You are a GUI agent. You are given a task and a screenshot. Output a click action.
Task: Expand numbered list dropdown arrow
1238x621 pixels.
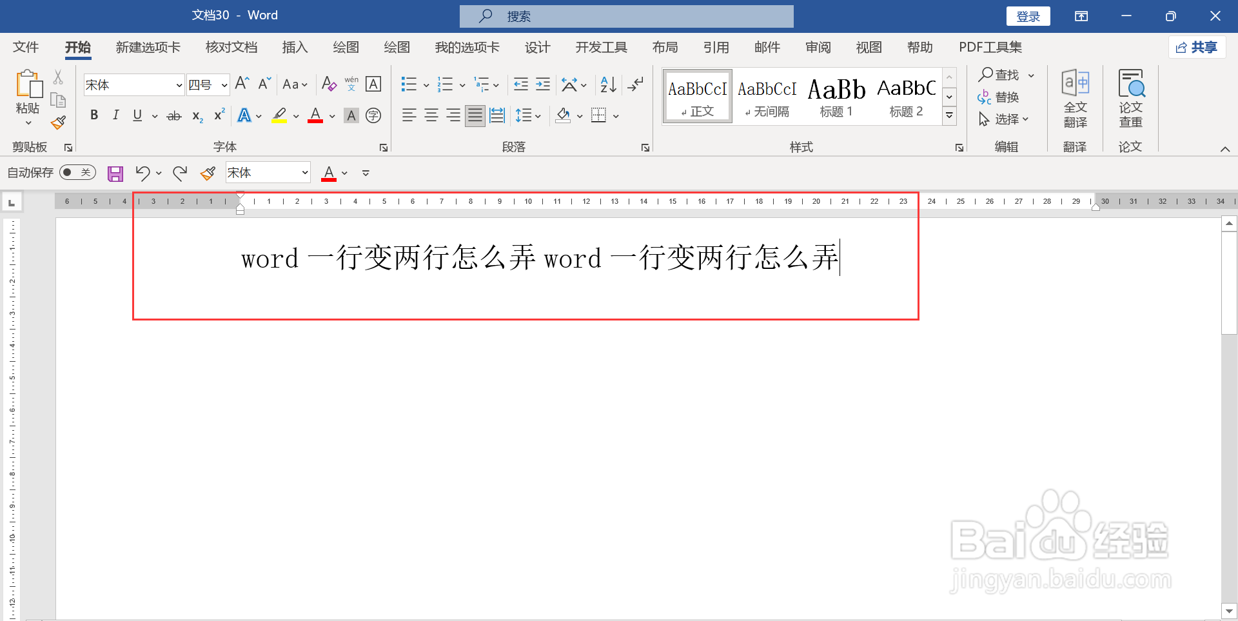tap(462, 85)
